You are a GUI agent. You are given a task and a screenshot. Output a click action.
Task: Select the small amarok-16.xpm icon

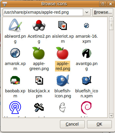[x=86, y=26]
